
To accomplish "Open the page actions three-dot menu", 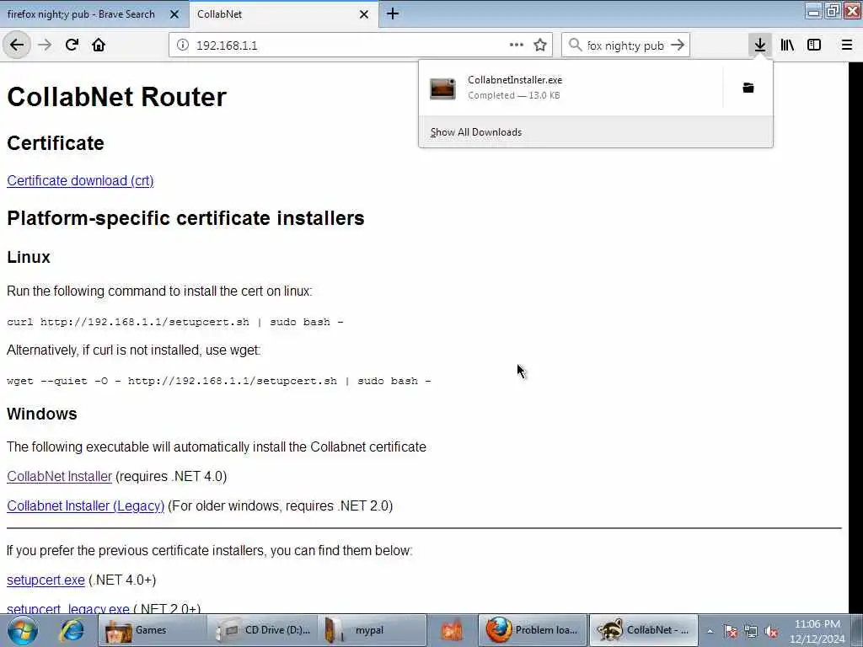I will [x=517, y=45].
